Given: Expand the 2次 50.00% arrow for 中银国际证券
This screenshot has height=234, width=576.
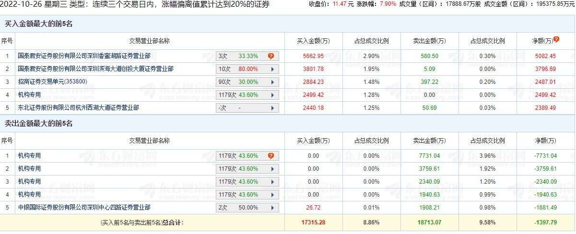Looking at the screenshot, I should tap(272, 208).
